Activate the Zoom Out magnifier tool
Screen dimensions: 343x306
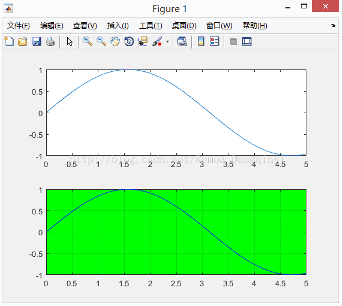point(101,41)
